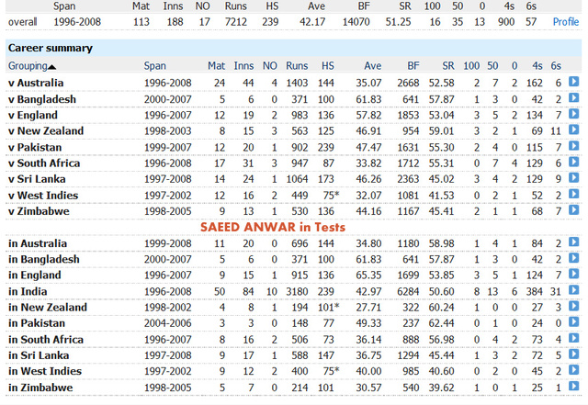Viewport: 588px width, 405px height.
Task: Open the blue arrow beside v England row
Action: point(573,115)
